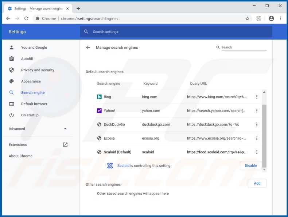Screen dimensions: 288x217
Task: Click Add other search engine button
Action: coord(257,184)
